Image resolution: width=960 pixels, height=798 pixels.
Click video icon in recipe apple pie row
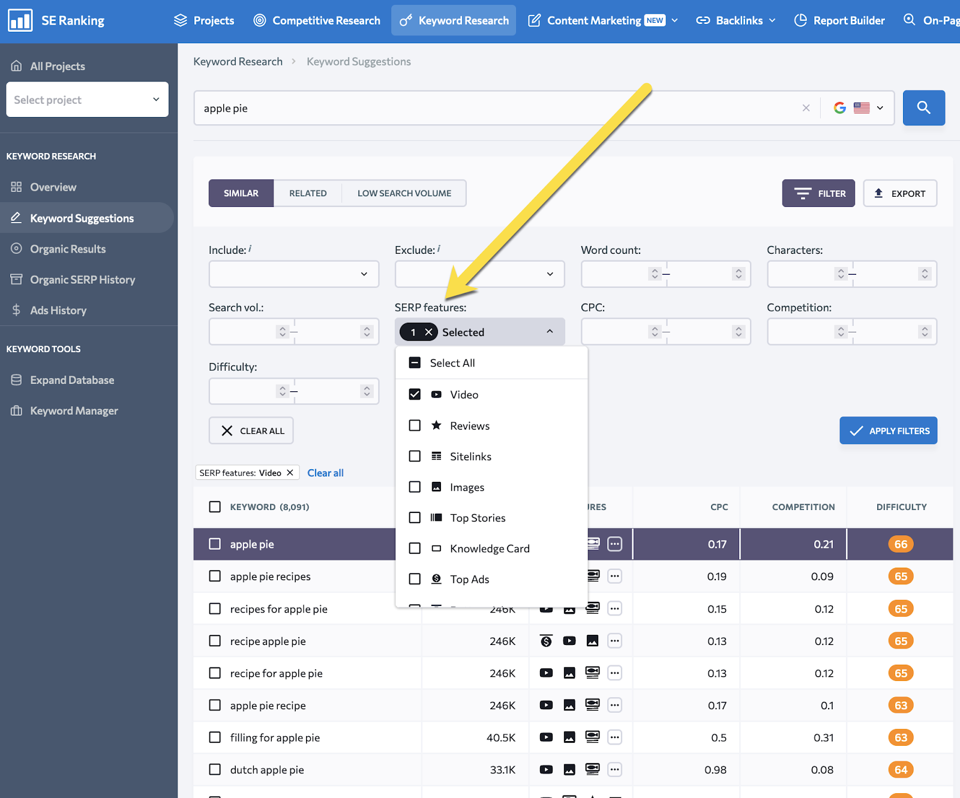click(x=569, y=641)
